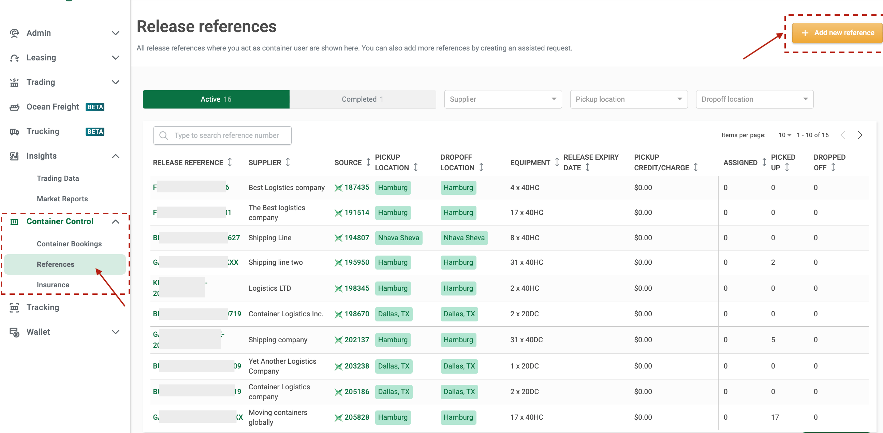This screenshot has width=883, height=433.
Task: Select the Active 16 tab
Action: pyautogui.click(x=216, y=99)
